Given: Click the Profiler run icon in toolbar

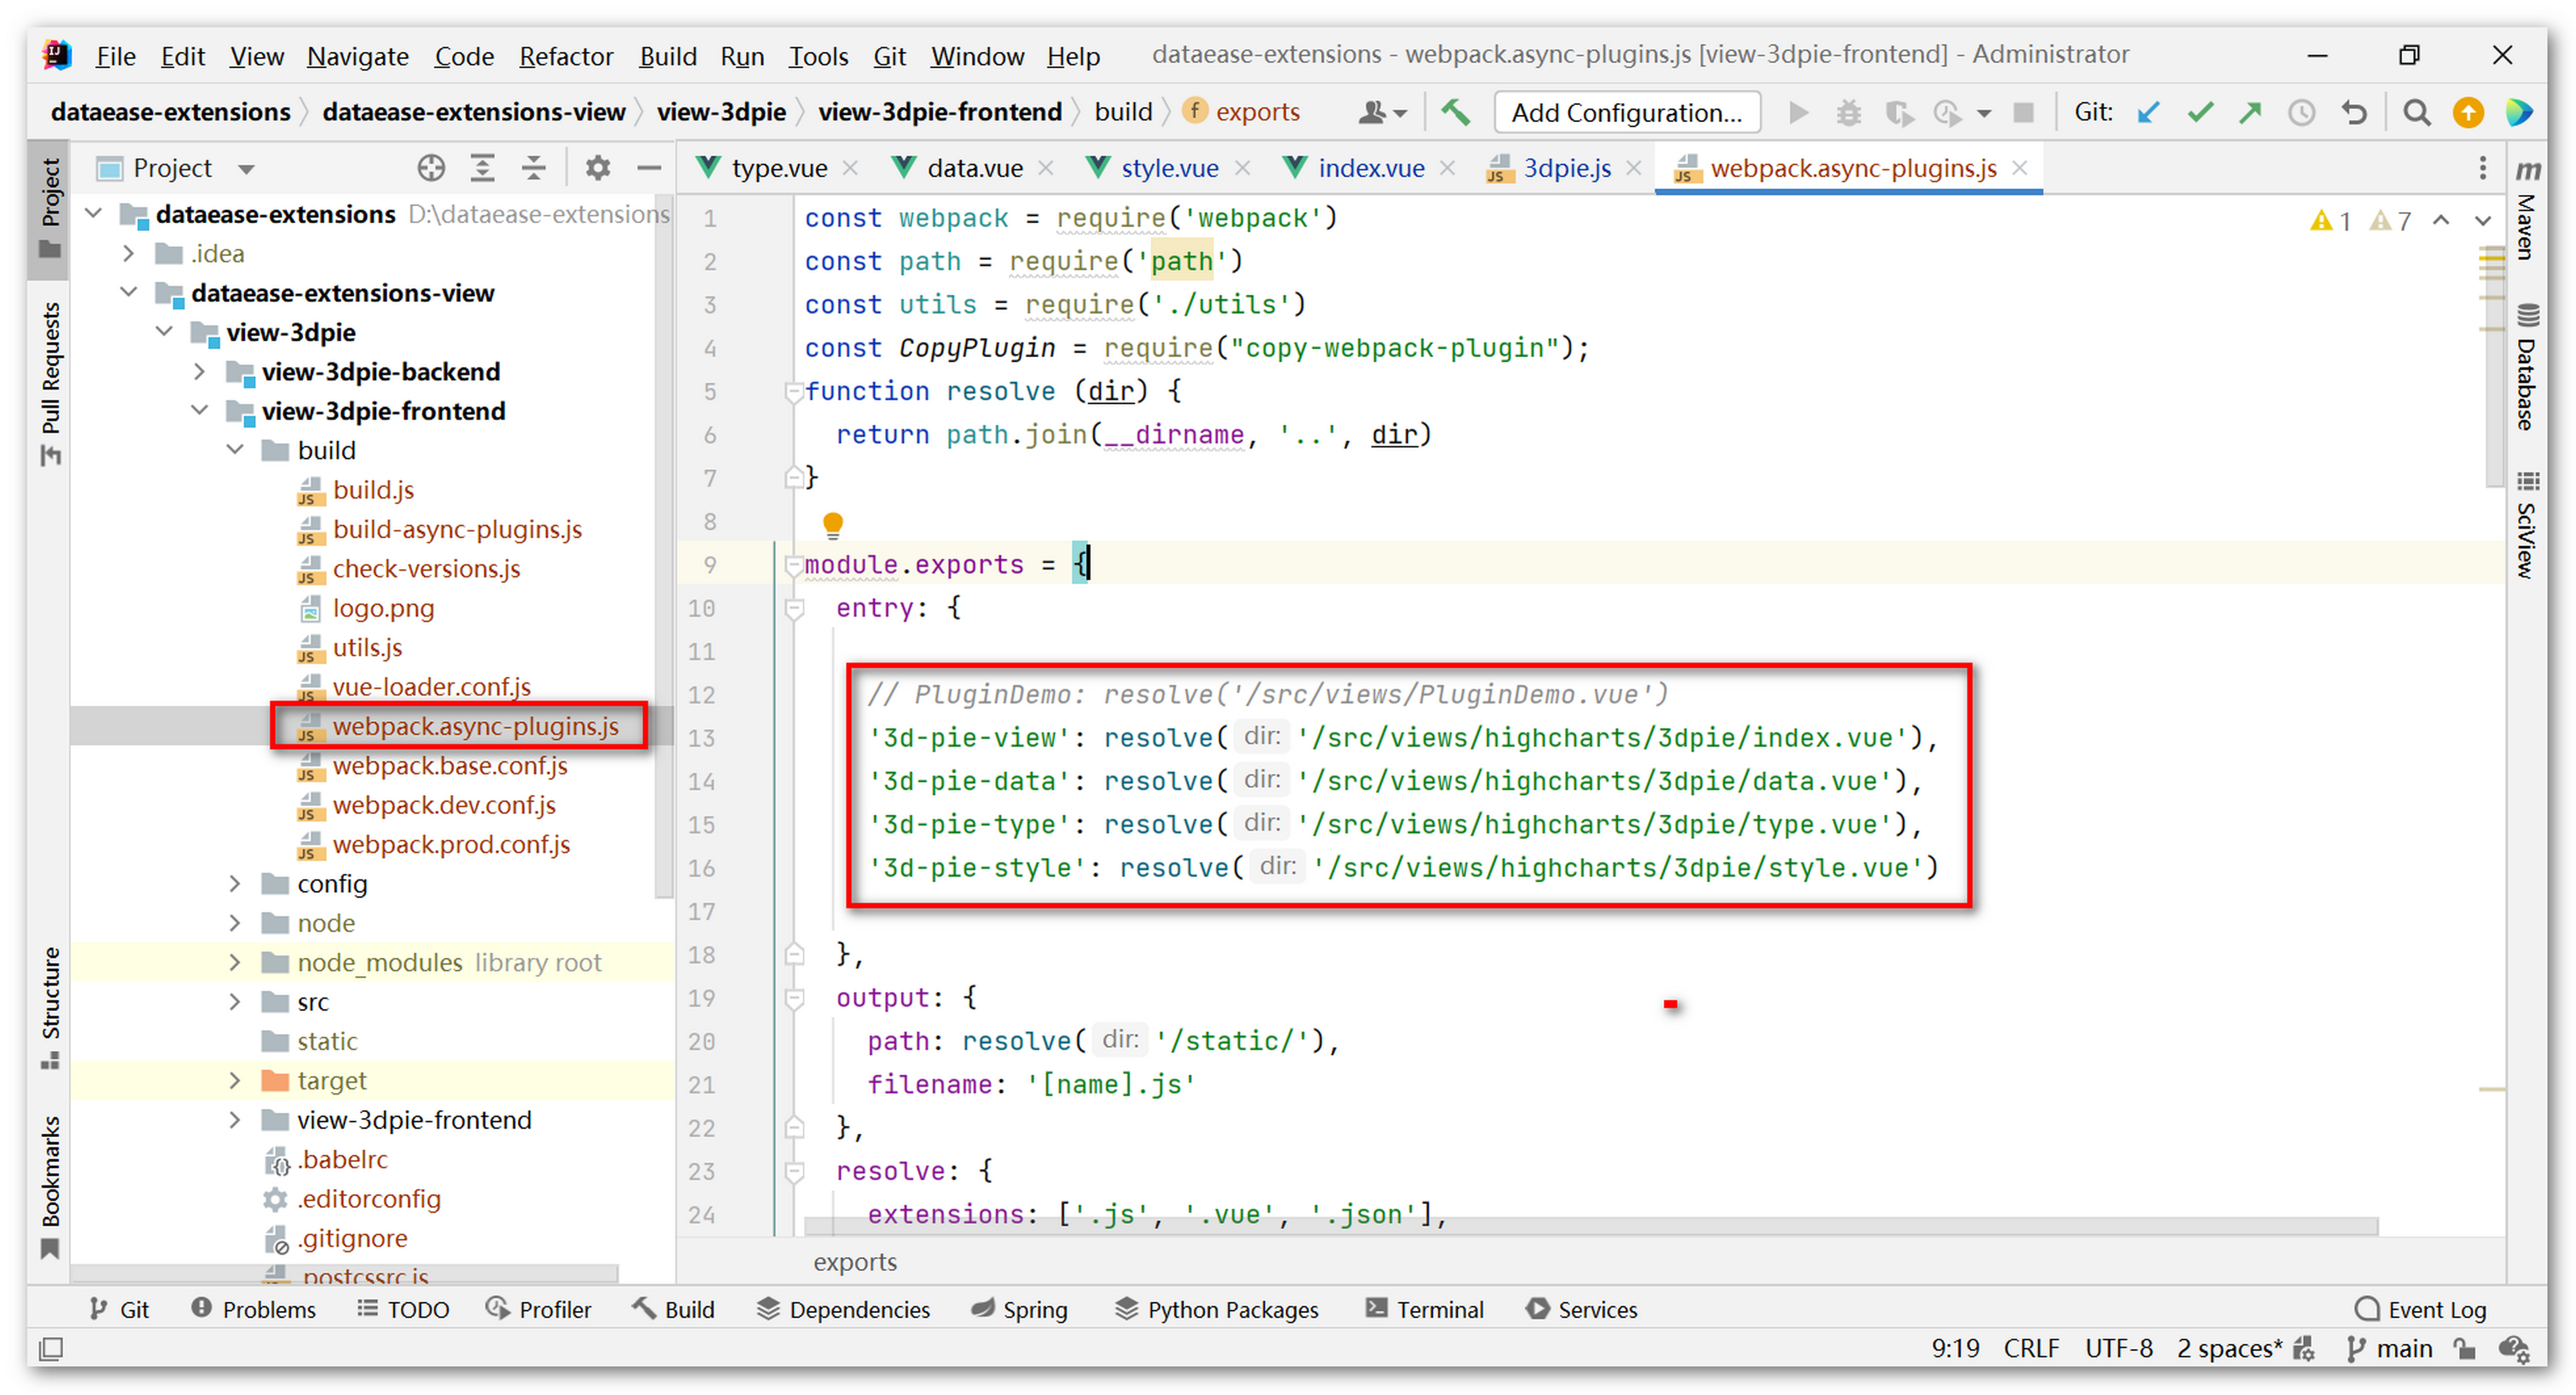Looking at the screenshot, I should 1947,112.
